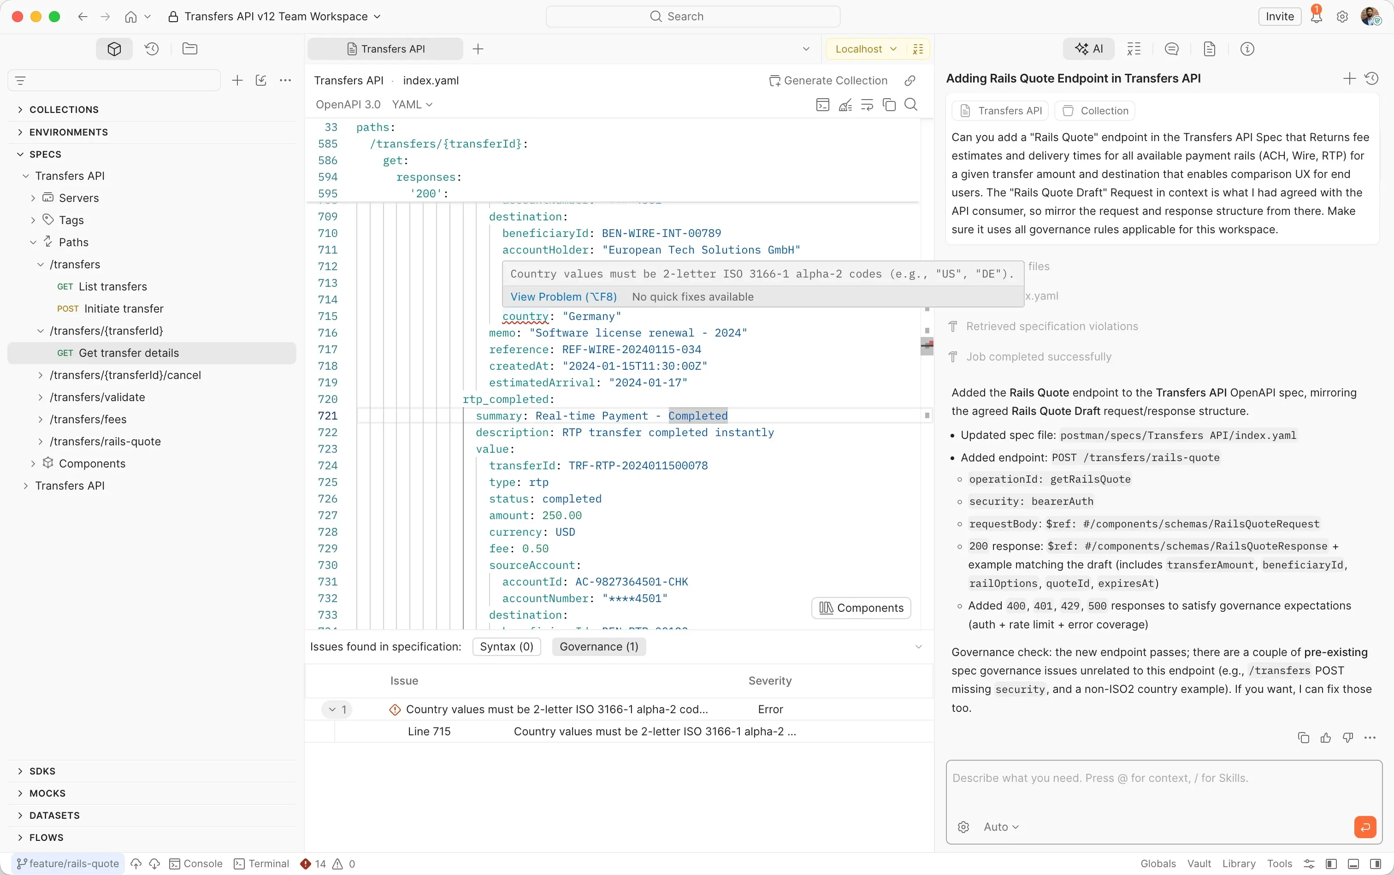Open settings gear in top bar
Image resolution: width=1394 pixels, height=875 pixels.
click(1342, 17)
